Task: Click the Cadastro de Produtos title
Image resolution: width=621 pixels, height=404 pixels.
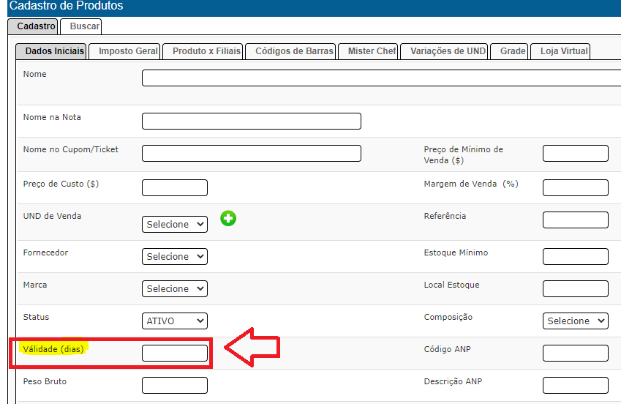Action: [x=66, y=6]
